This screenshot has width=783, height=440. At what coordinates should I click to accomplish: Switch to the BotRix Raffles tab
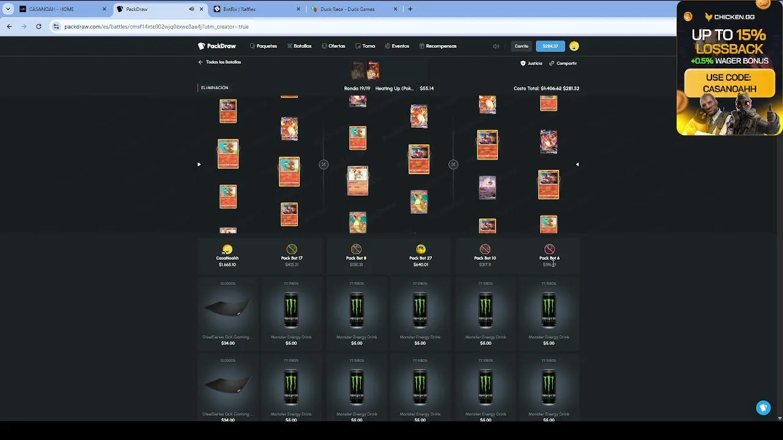click(256, 9)
